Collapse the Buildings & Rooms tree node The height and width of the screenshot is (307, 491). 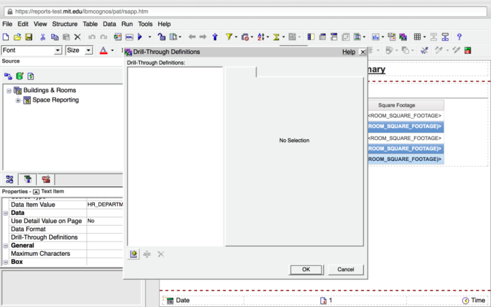(x=9, y=90)
